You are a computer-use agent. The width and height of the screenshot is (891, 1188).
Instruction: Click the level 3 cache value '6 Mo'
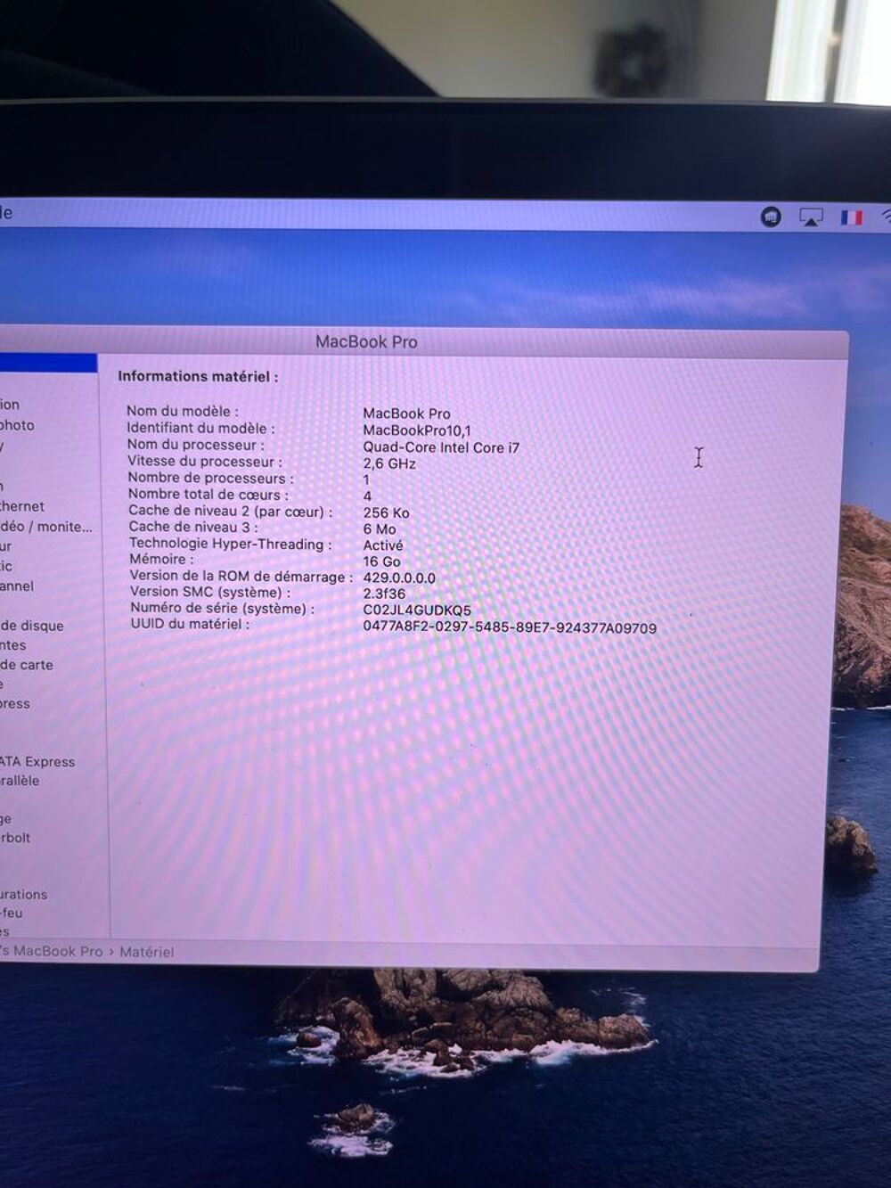tap(380, 529)
